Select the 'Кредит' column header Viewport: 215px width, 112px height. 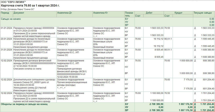pyautogui.click(x=178, y=13)
